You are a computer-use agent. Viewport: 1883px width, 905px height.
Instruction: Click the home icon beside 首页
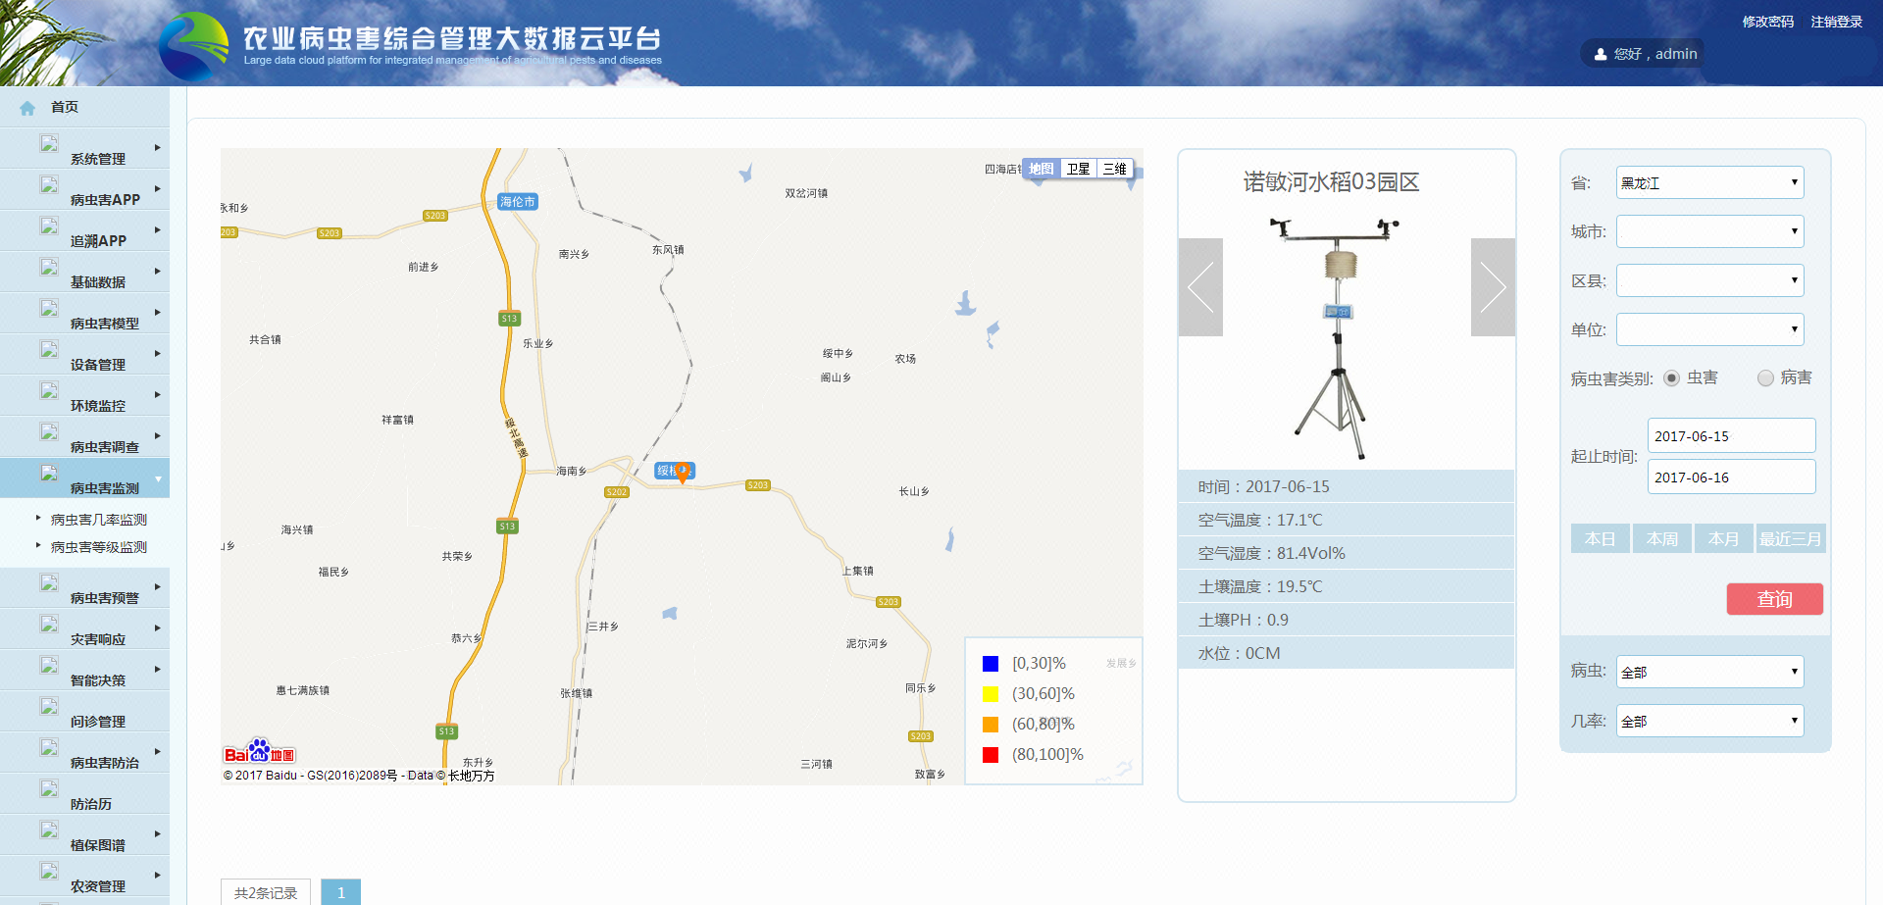[x=27, y=108]
